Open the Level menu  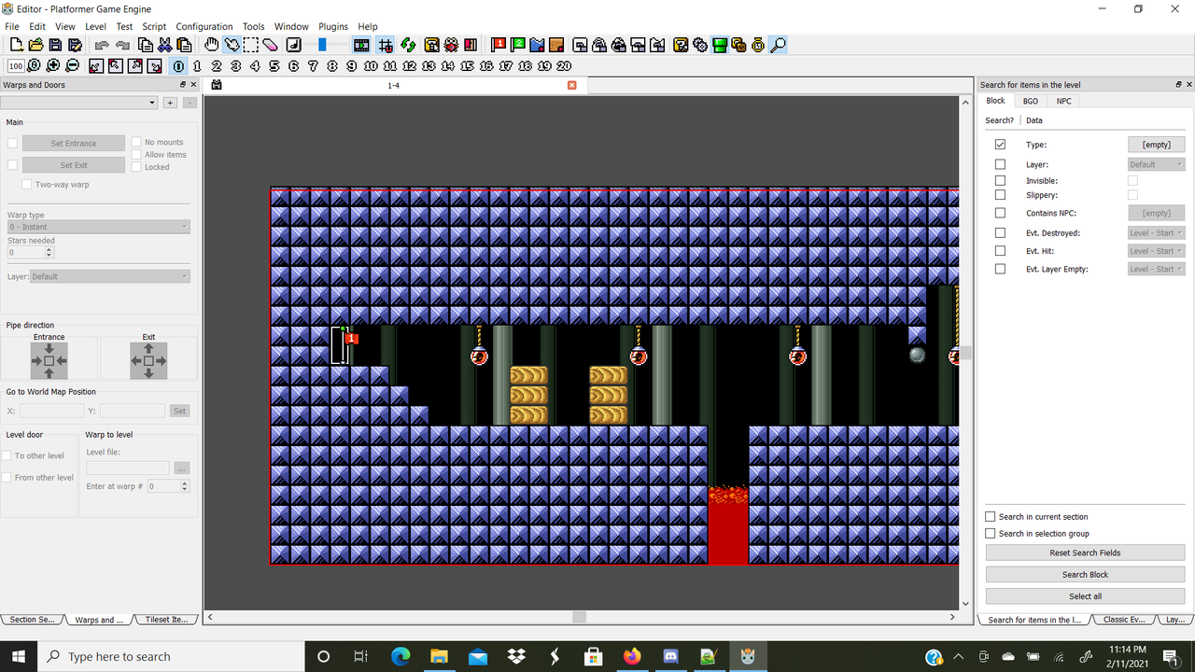[x=95, y=26]
